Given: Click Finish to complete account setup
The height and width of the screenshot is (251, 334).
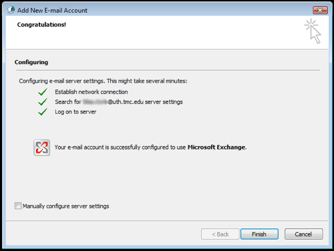Looking at the screenshot, I should tap(259, 234).
